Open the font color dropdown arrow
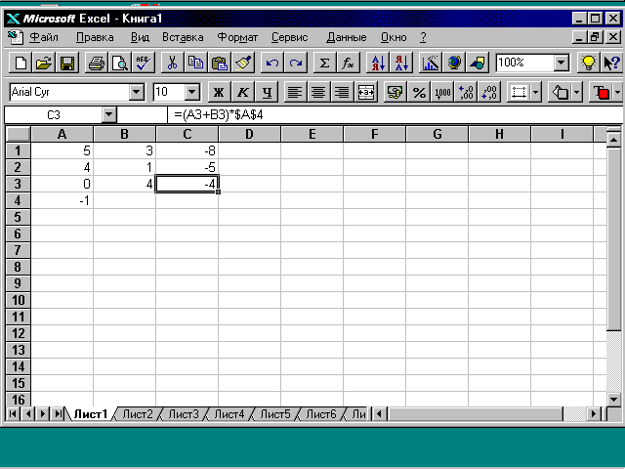The image size is (625, 469). pos(617,93)
